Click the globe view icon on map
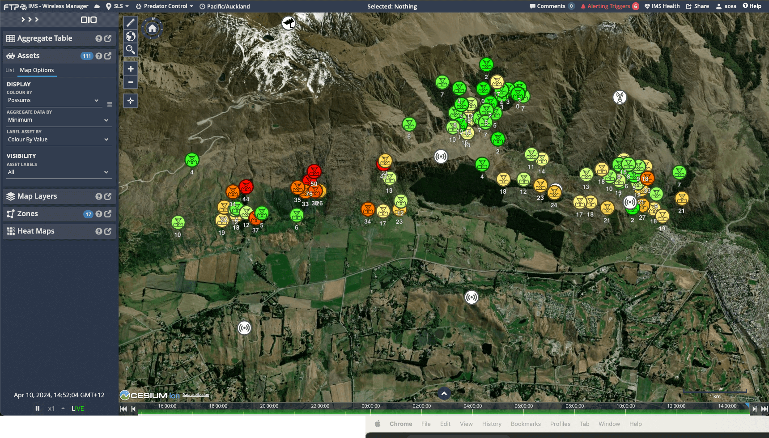The width and height of the screenshot is (769, 438). pyautogui.click(x=130, y=36)
